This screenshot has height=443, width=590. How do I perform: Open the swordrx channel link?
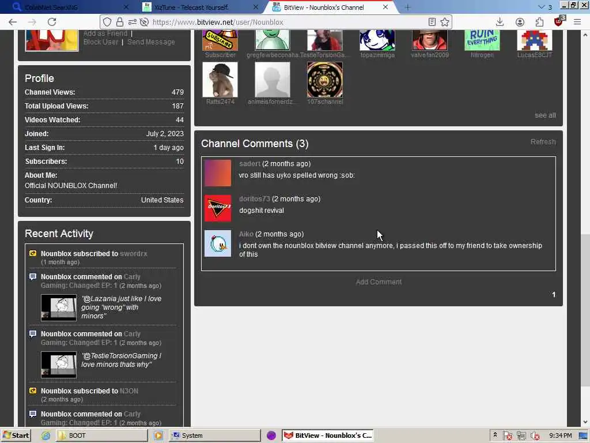click(x=134, y=254)
